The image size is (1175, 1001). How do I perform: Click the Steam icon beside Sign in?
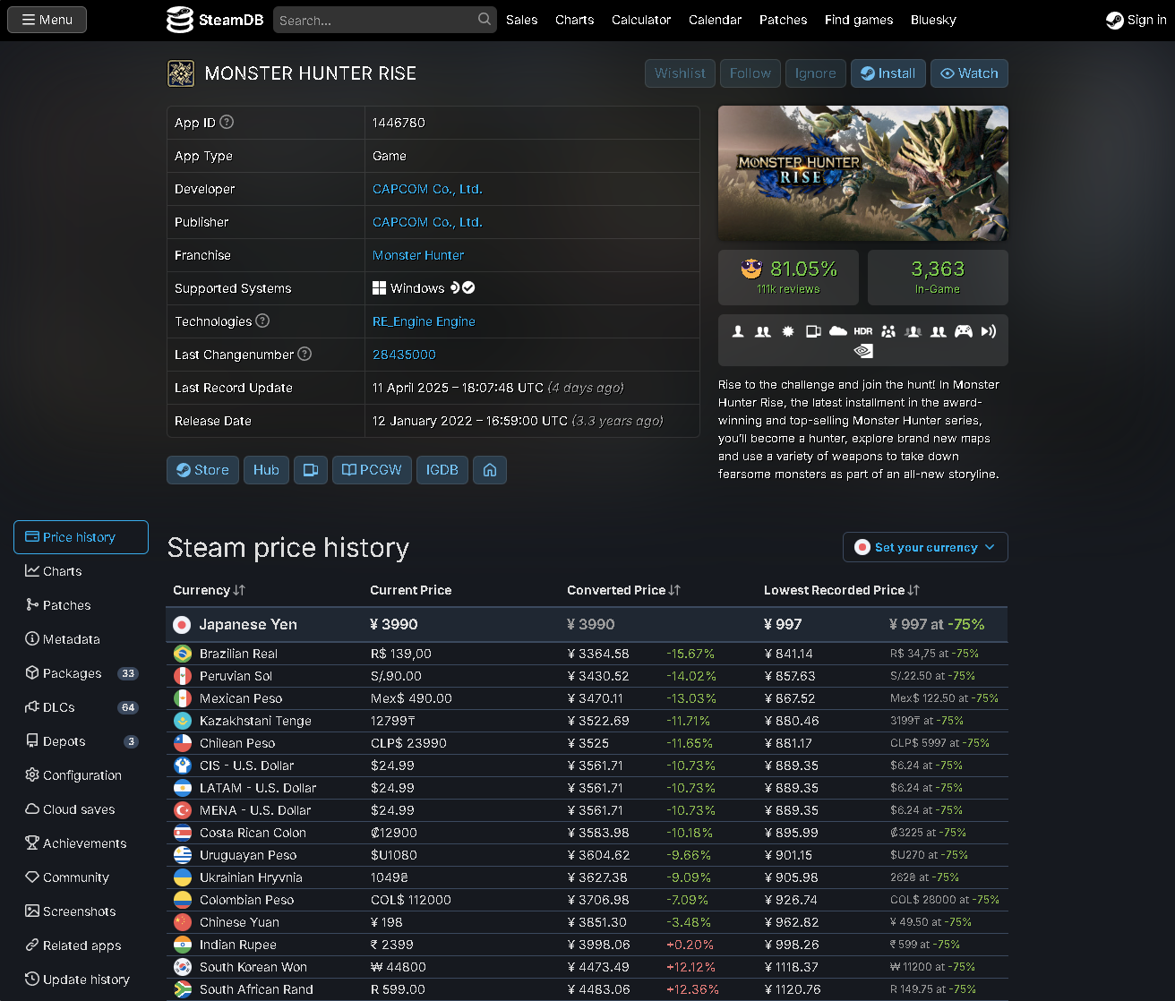(1115, 20)
